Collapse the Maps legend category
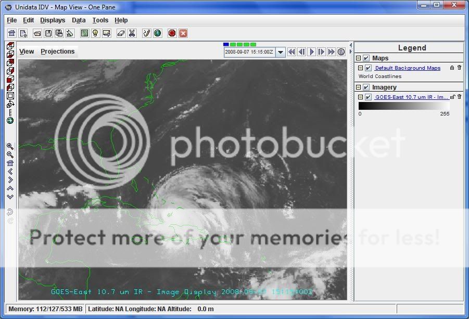 click(x=359, y=58)
